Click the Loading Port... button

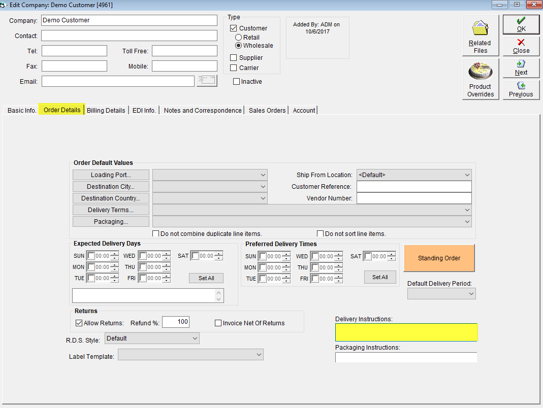pyautogui.click(x=111, y=175)
